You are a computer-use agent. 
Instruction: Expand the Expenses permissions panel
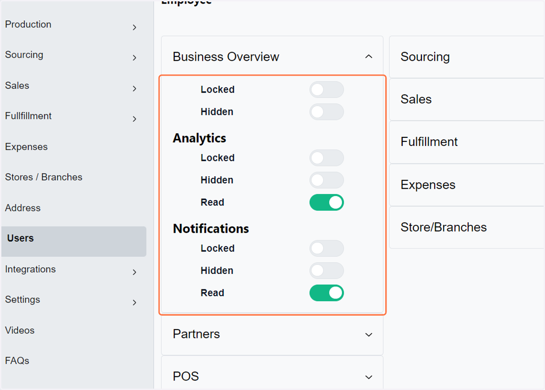pyautogui.click(x=467, y=185)
